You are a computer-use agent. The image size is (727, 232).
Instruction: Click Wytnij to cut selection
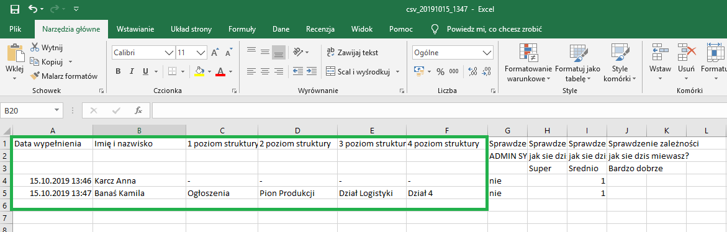click(46, 47)
